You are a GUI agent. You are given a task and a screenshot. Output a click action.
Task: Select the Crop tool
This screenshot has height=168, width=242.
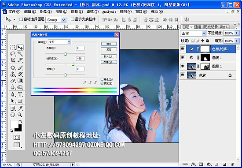pos(13,60)
